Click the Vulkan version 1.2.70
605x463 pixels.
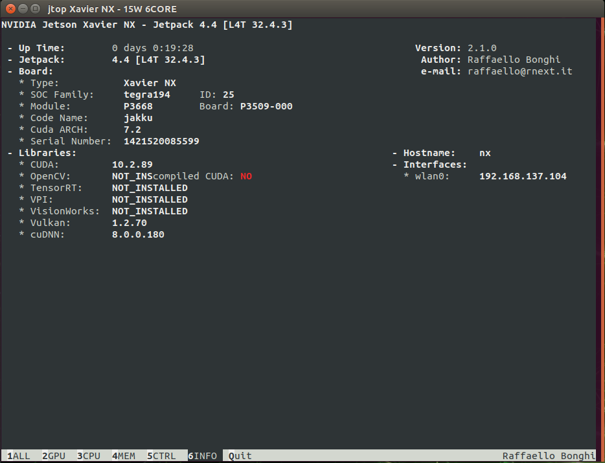point(130,223)
